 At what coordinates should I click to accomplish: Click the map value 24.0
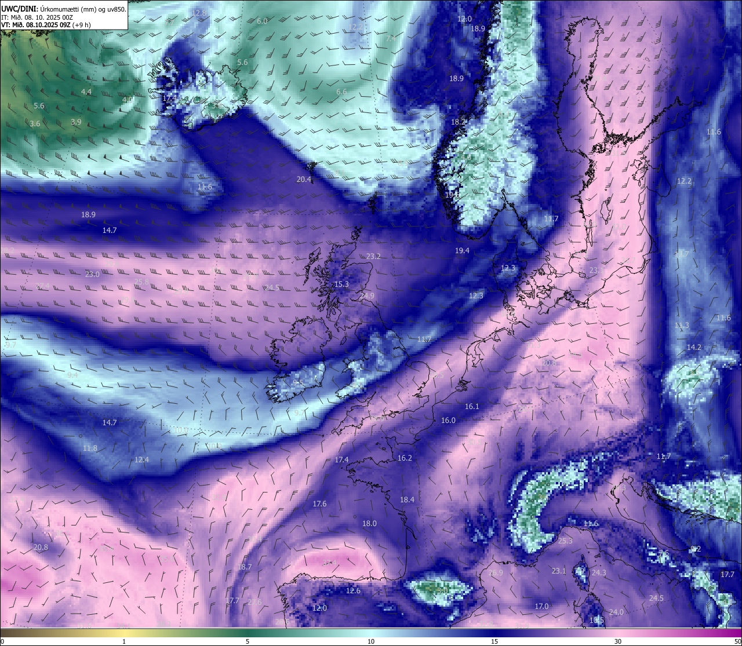pyautogui.click(x=616, y=612)
